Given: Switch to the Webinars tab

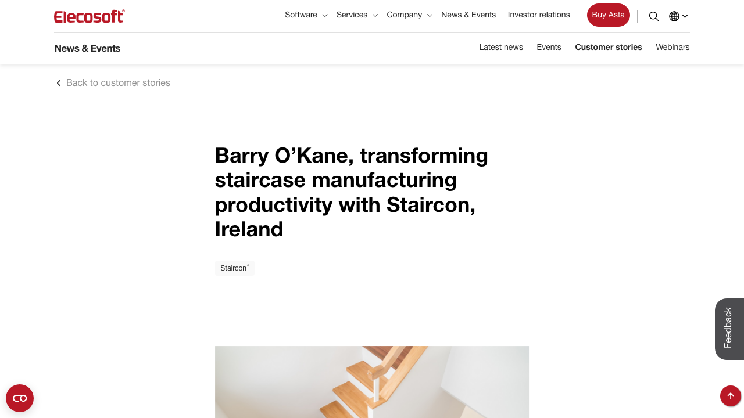Looking at the screenshot, I should click(x=673, y=47).
